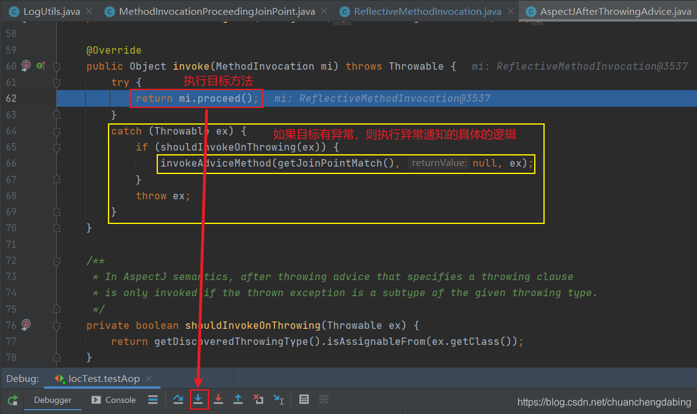697x414 pixels.
Task: Click the Force Step Into icon
Action: click(218, 399)
